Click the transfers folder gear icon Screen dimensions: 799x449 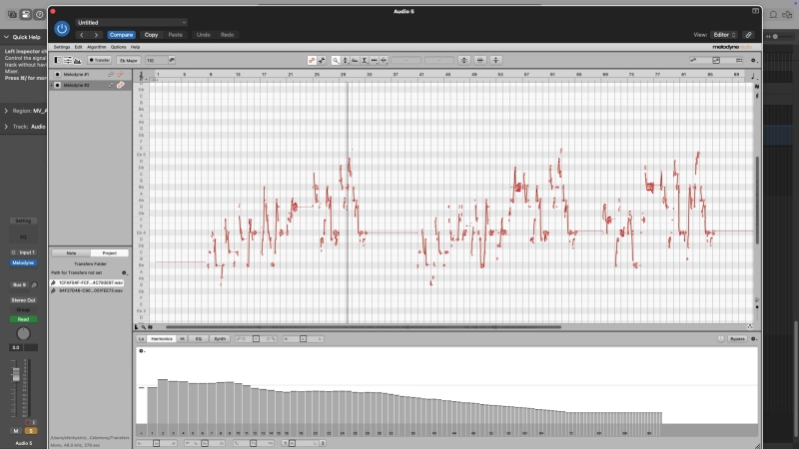point(125,272)
